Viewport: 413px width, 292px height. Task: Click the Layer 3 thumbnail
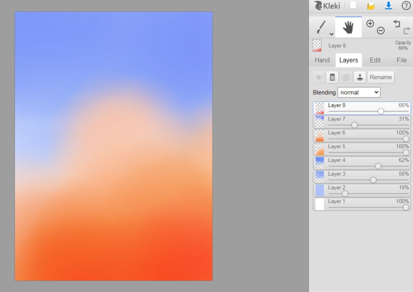(319, 176)
